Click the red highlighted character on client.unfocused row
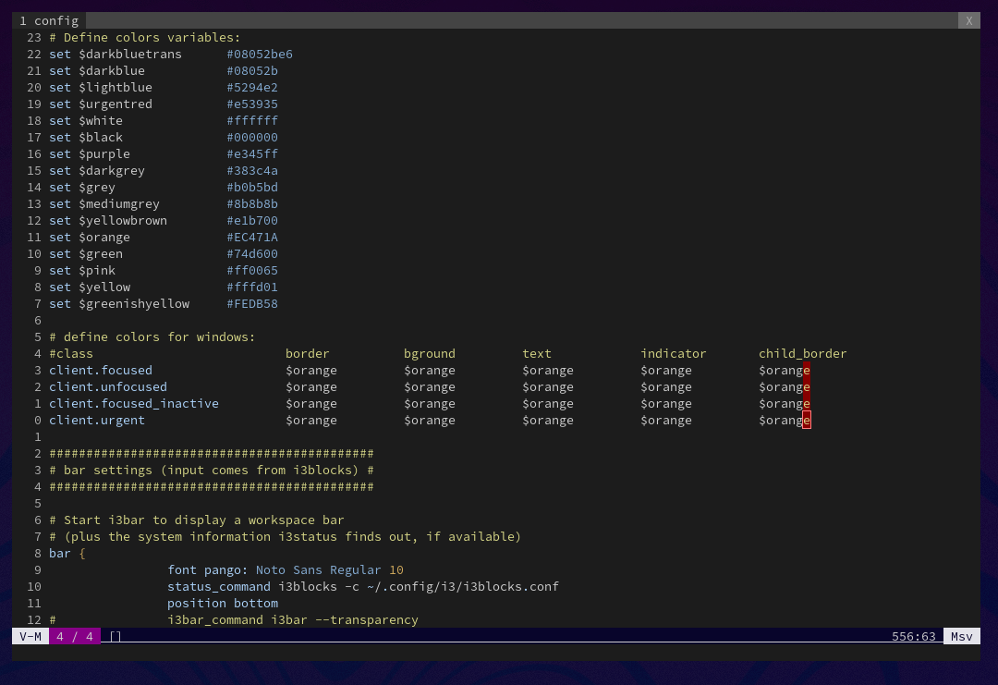Image resolution: width=998 pixels, height=685 pixels. click(807, 386)
